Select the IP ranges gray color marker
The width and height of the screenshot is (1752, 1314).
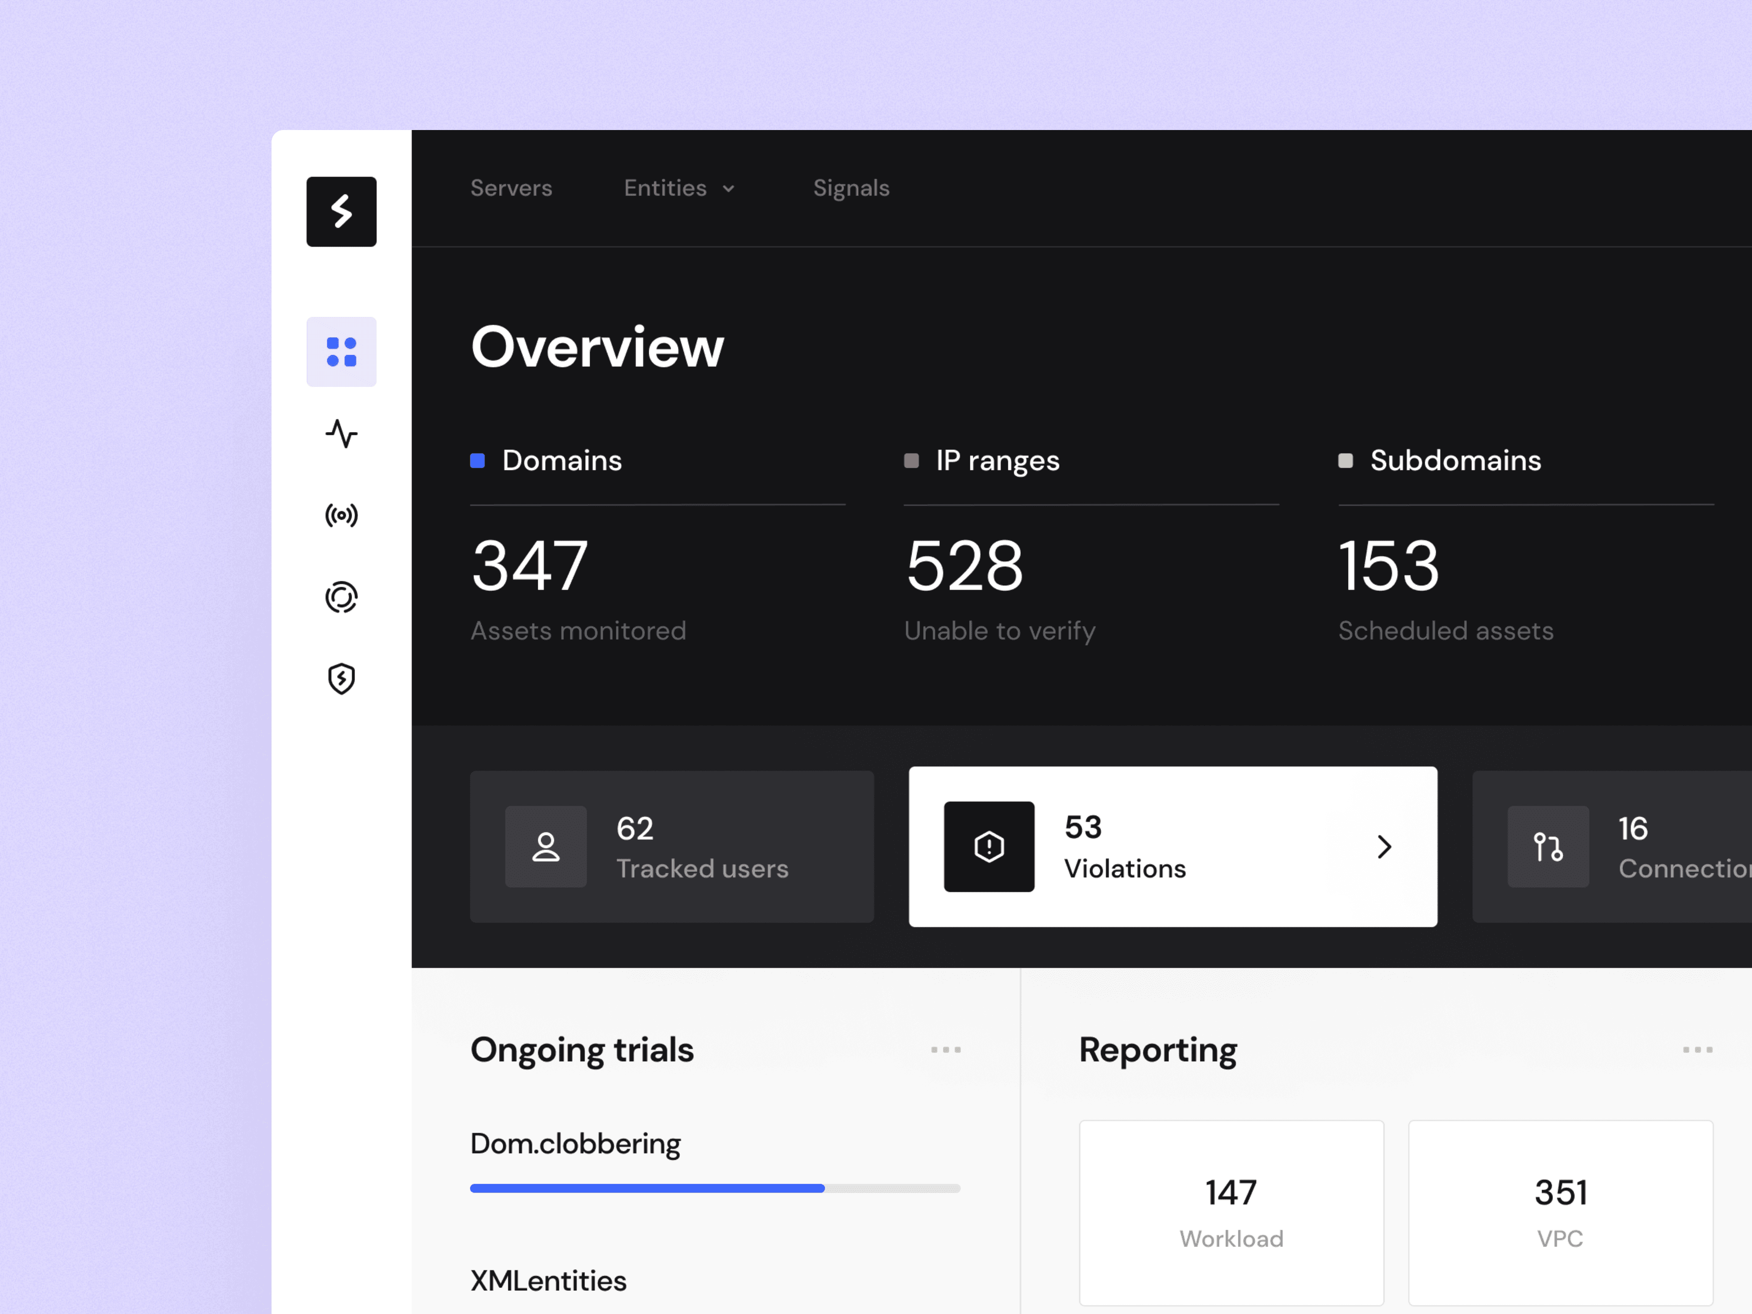point(912,461)
